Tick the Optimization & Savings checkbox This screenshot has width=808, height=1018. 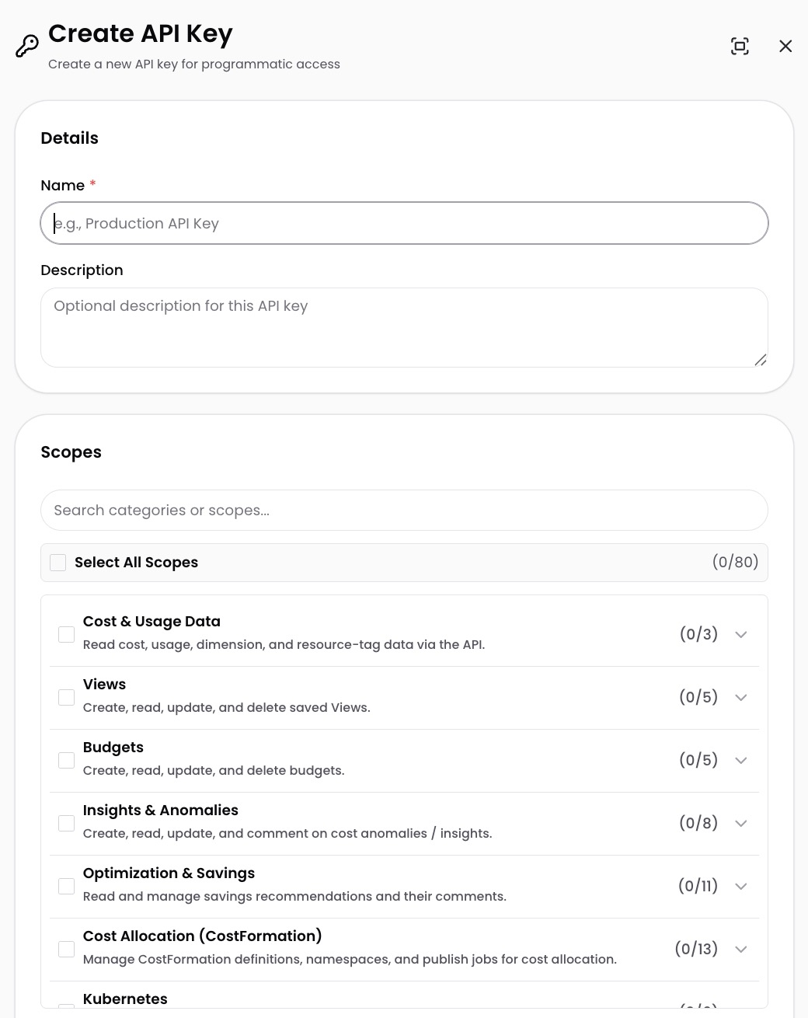[x=67, y=887]
